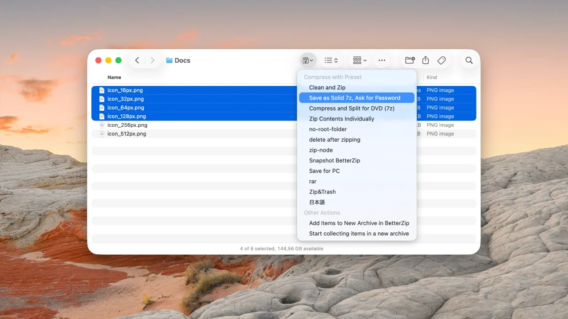Open the Finder search
568x319 pixels.
click(469, 60)
